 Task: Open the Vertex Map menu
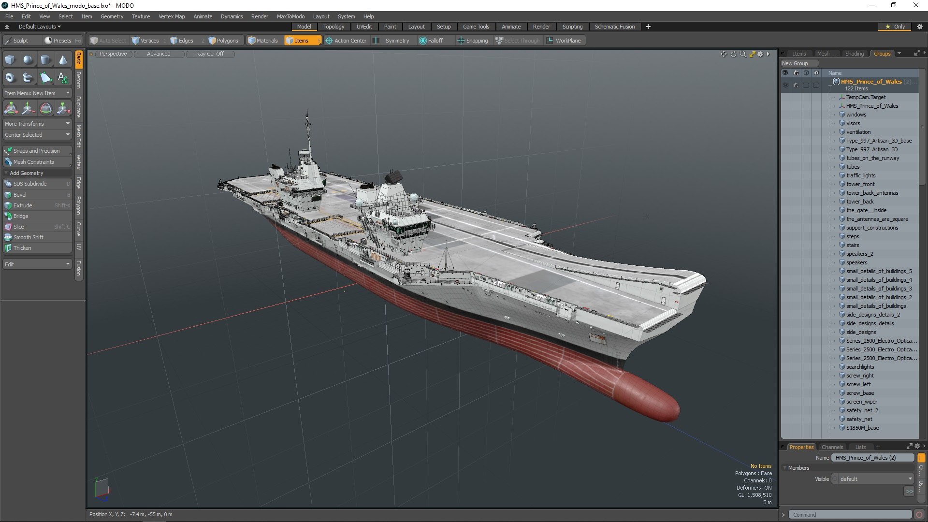coord(172,16)
